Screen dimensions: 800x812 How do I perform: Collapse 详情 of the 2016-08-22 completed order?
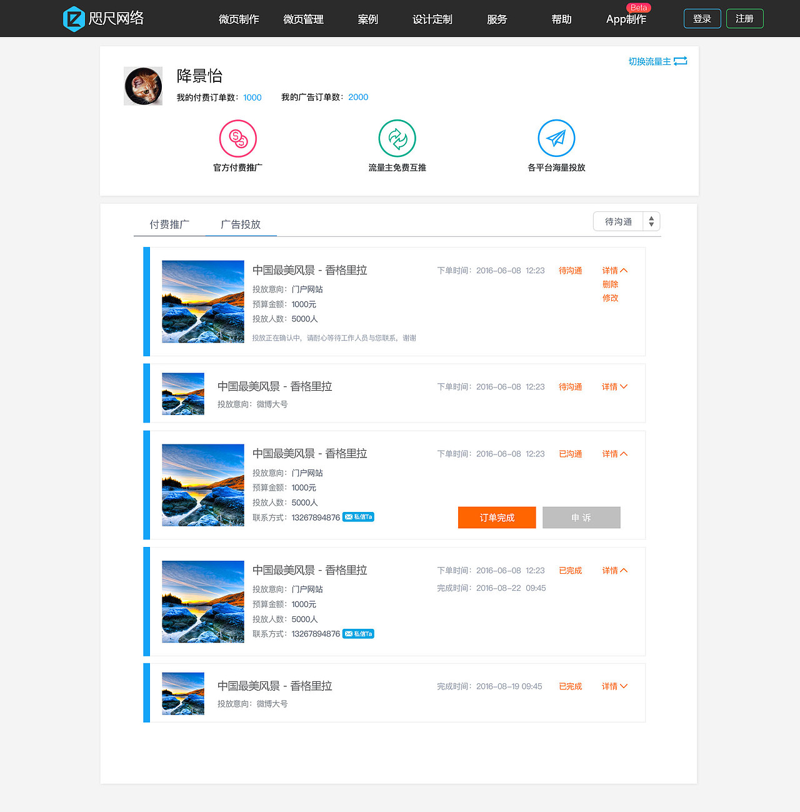(615, 571)
